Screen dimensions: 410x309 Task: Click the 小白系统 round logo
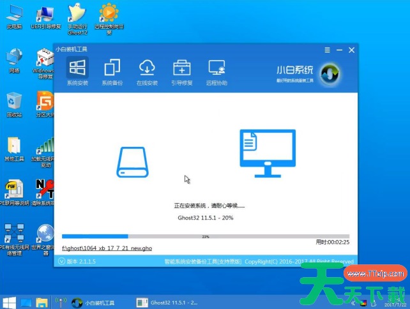[330, 72]
